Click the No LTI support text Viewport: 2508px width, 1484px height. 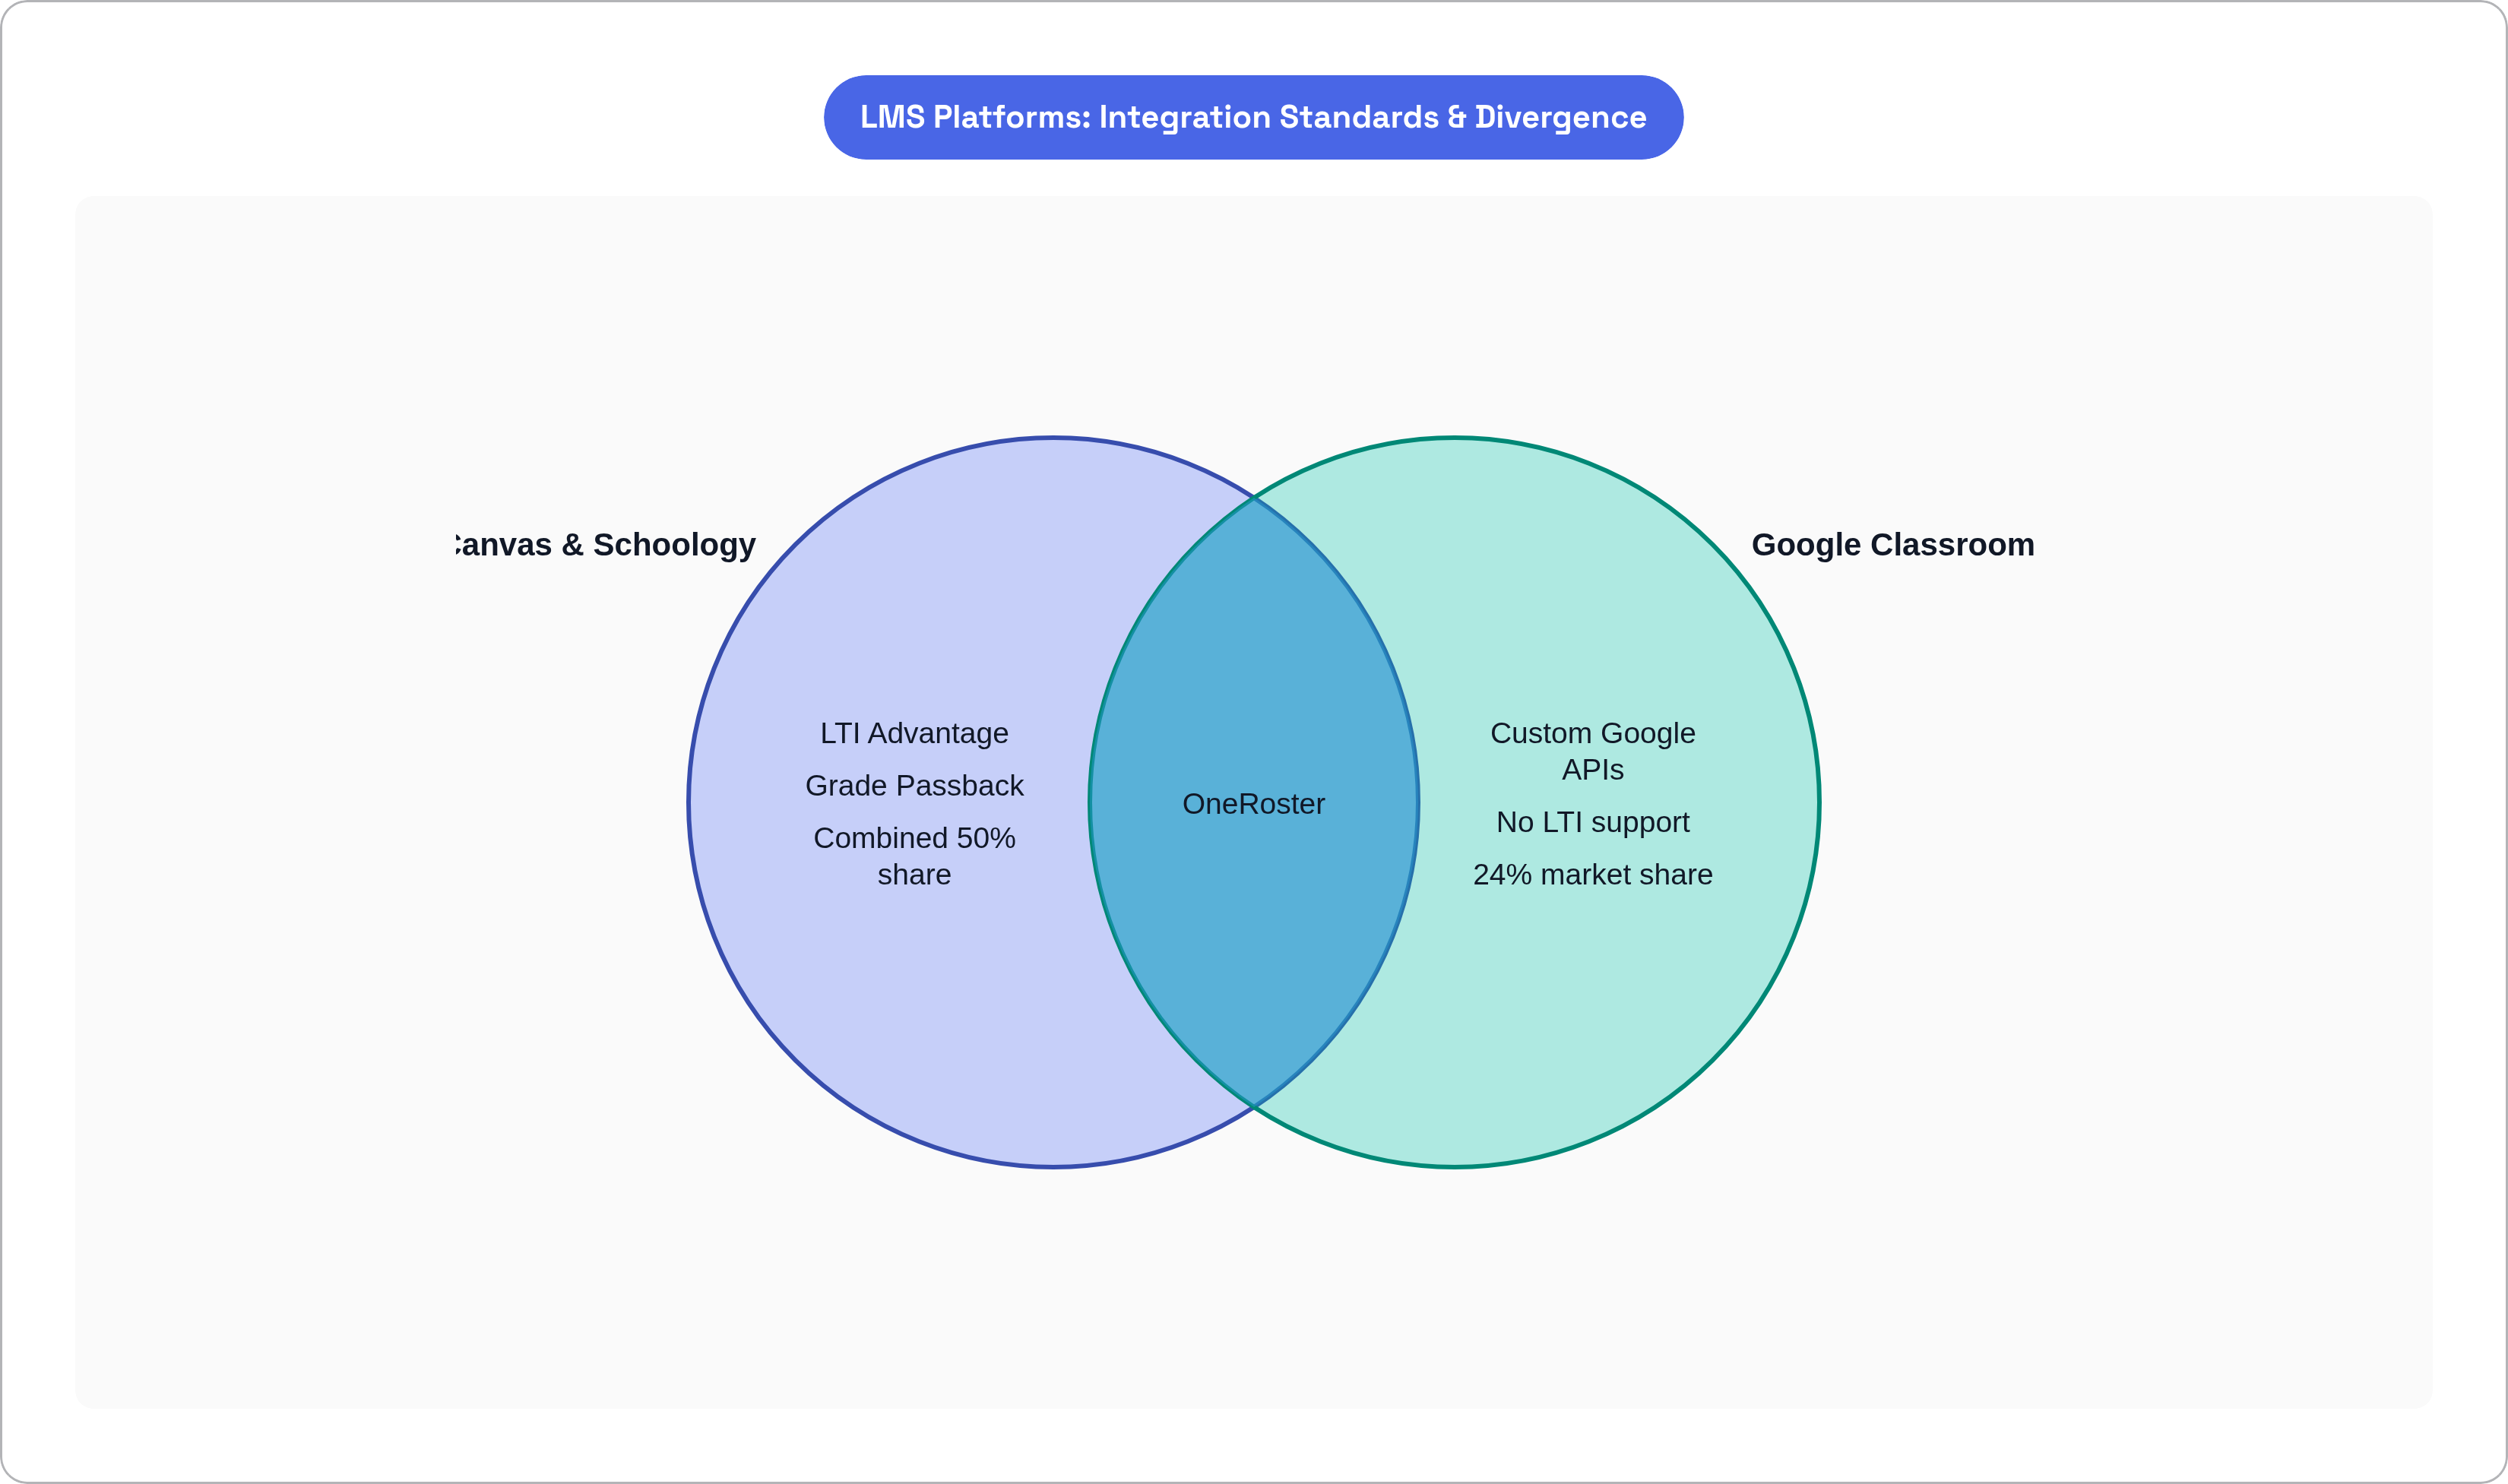tap(1592, 822)
